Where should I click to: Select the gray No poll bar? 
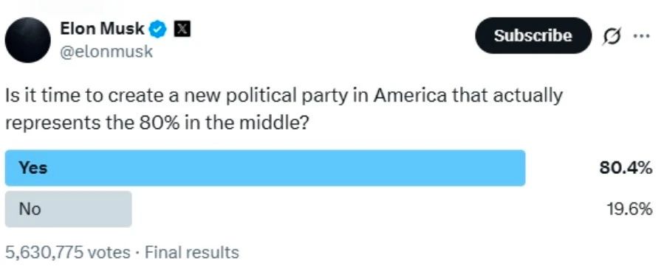(x=68, y=209)
